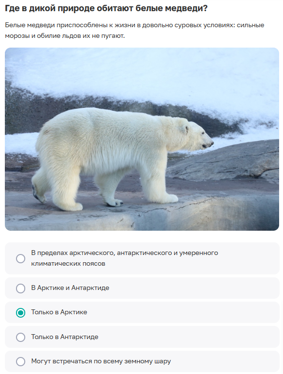Click the «Только в Арктике» answer text

coord(59,312)
